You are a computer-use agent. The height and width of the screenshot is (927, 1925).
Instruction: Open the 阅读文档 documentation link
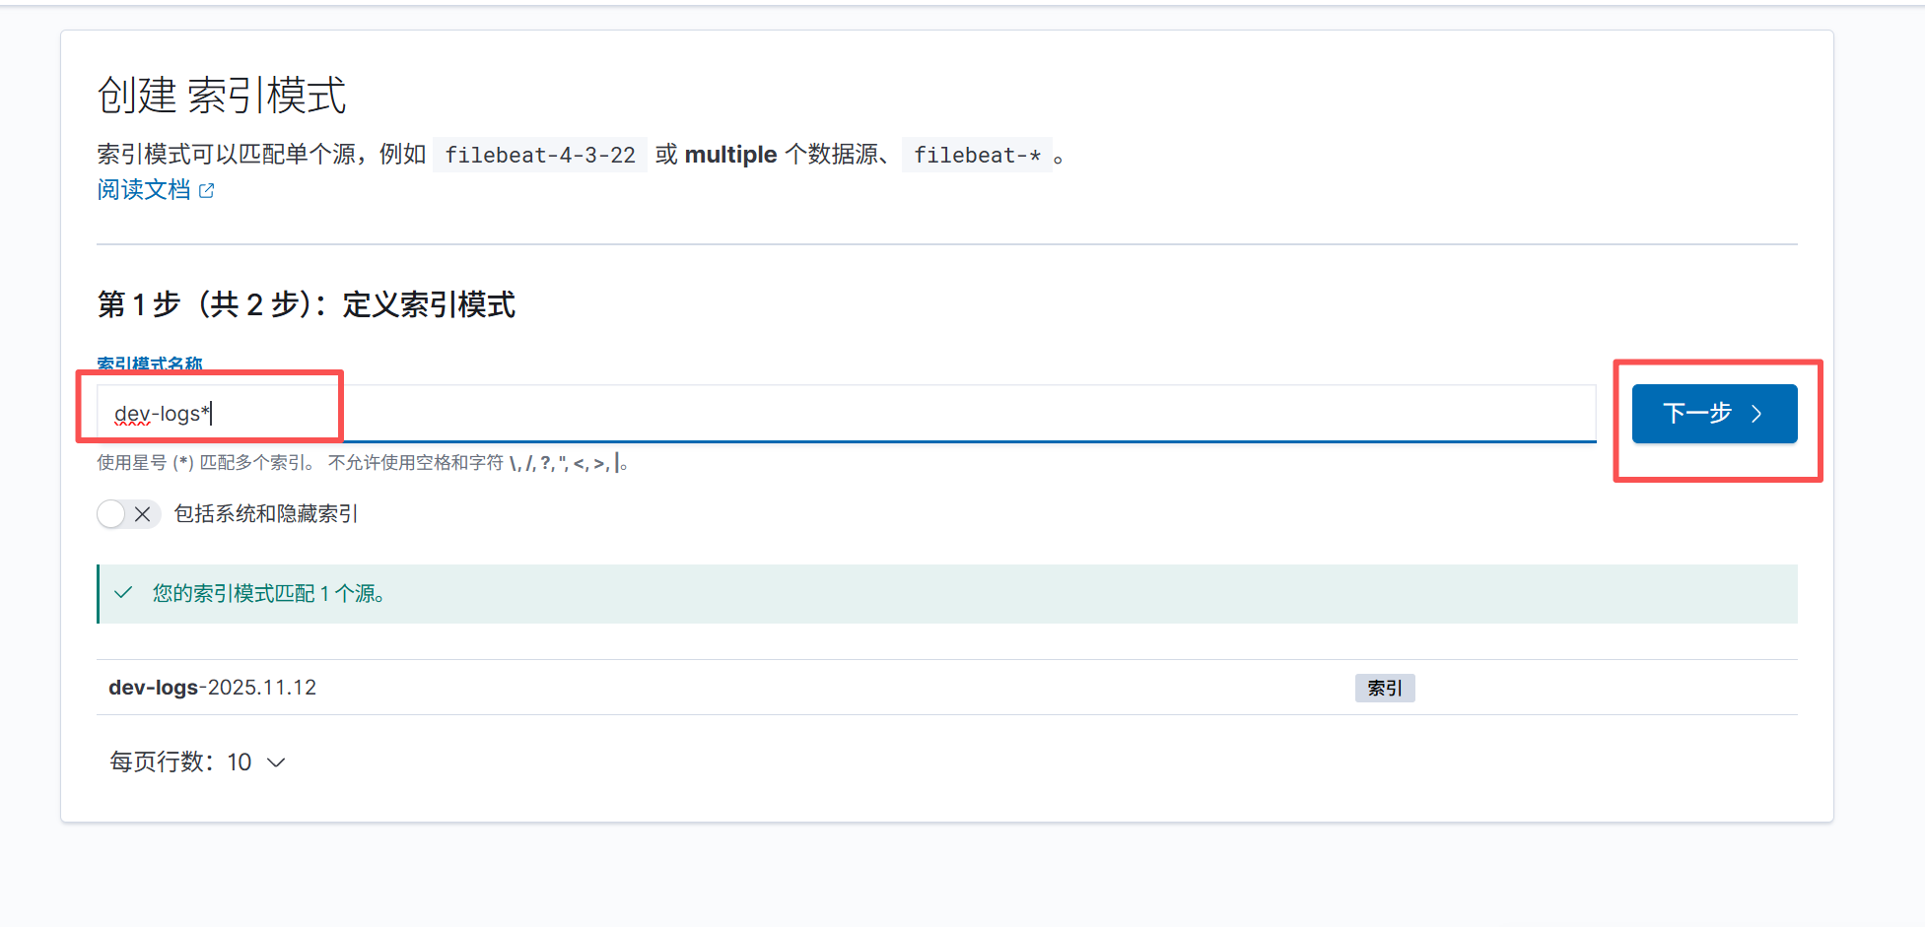(144, 190)
